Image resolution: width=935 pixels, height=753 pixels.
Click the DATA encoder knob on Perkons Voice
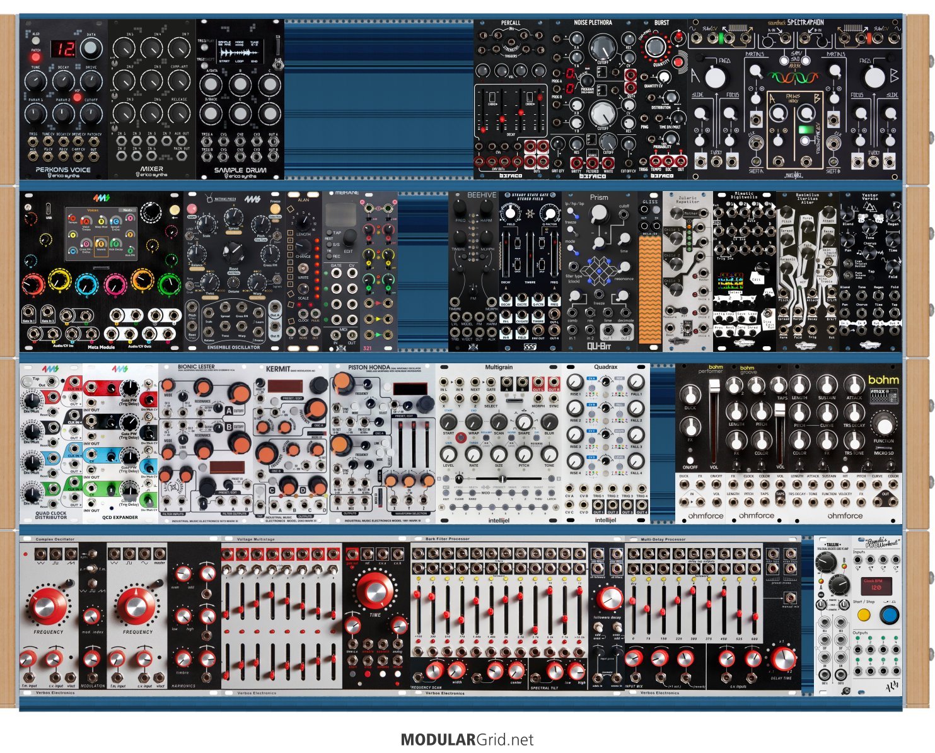pyautogui.click(x=91, y=48)
